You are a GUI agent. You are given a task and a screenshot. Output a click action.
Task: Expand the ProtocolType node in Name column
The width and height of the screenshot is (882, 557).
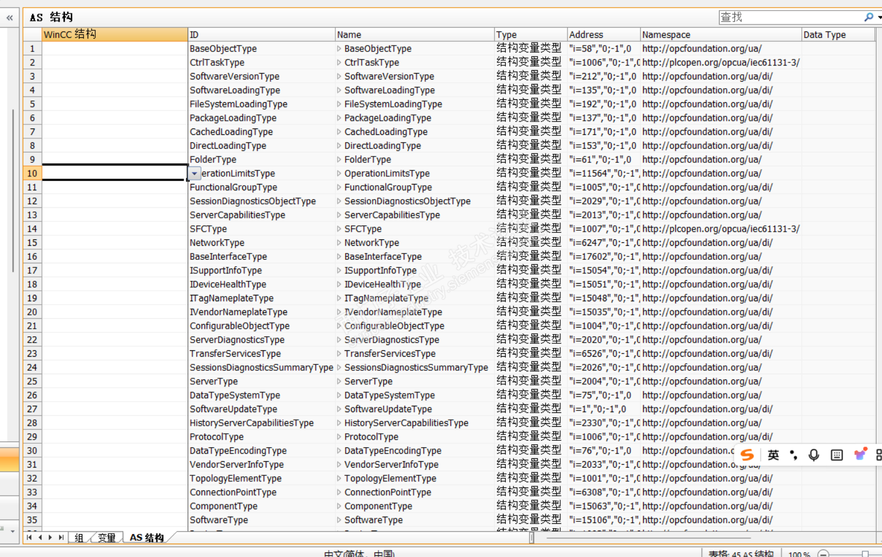[339, 437]
